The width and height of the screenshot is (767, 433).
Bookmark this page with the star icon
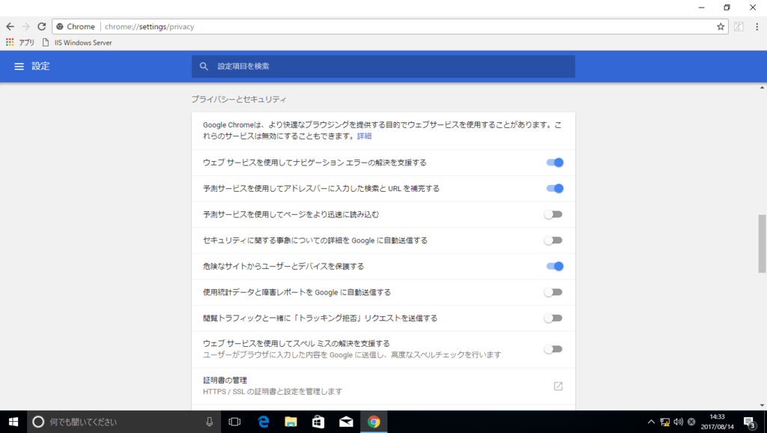[719, 25]
